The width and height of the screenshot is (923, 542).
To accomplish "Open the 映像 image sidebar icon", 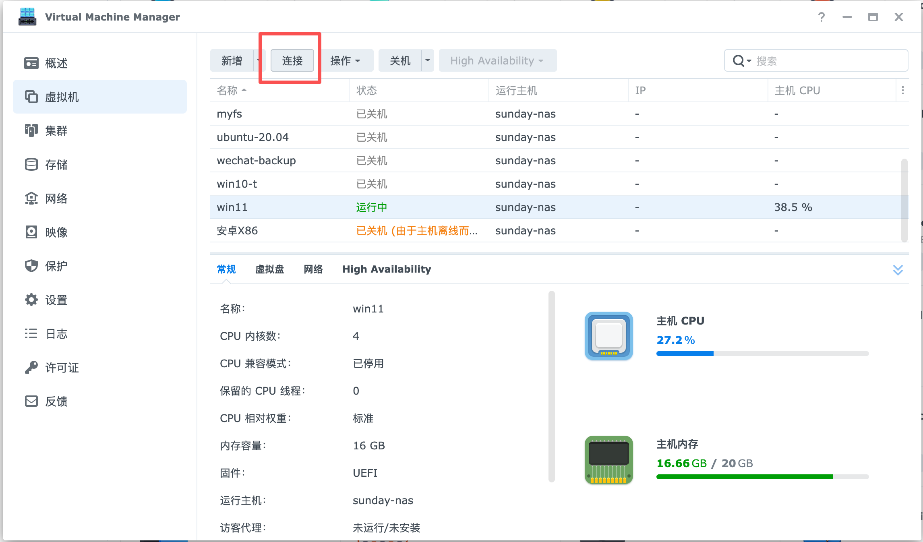I will pos(31,232).
